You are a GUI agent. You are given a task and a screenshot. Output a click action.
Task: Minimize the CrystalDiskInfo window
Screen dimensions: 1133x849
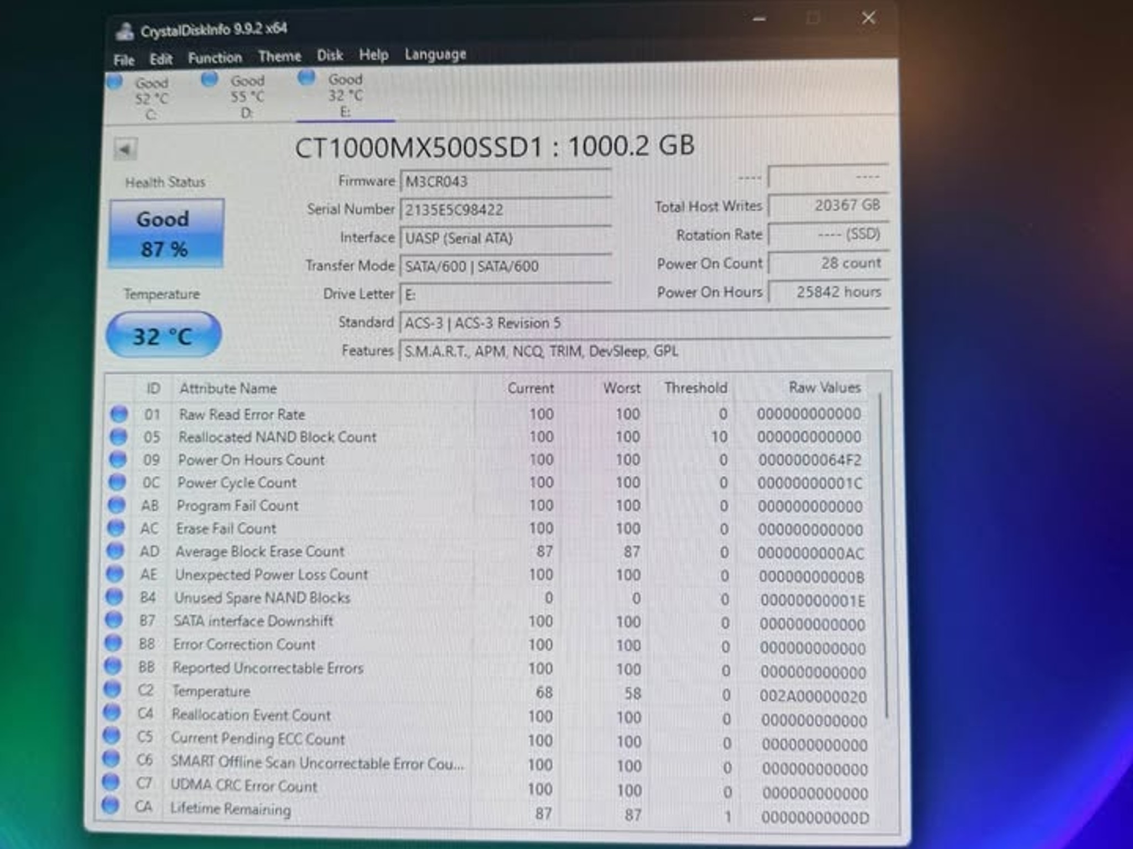click(x=760, y=20)
